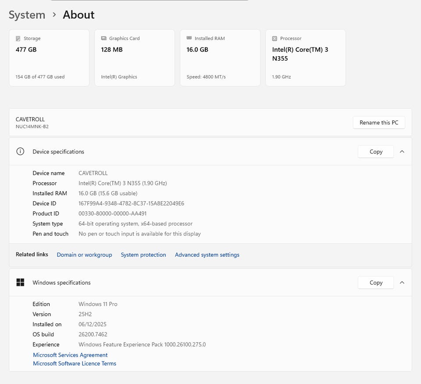Click the Installed RAM icon
This screenshot has height=384, width=421.
coord(189,39)
